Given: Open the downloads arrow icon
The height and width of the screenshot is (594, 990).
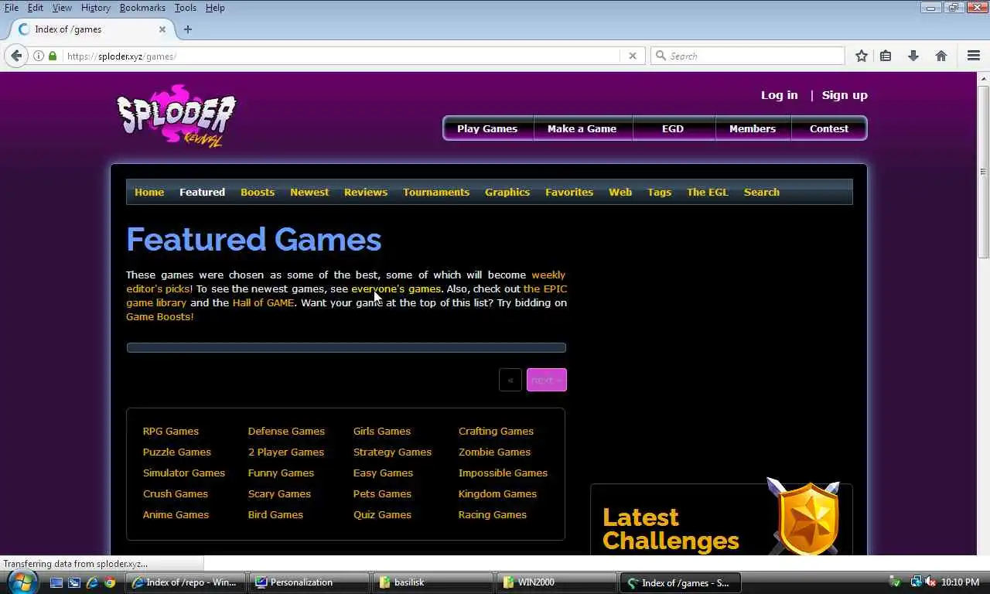Looking at the screenshot, I should (x=913, y=56).
